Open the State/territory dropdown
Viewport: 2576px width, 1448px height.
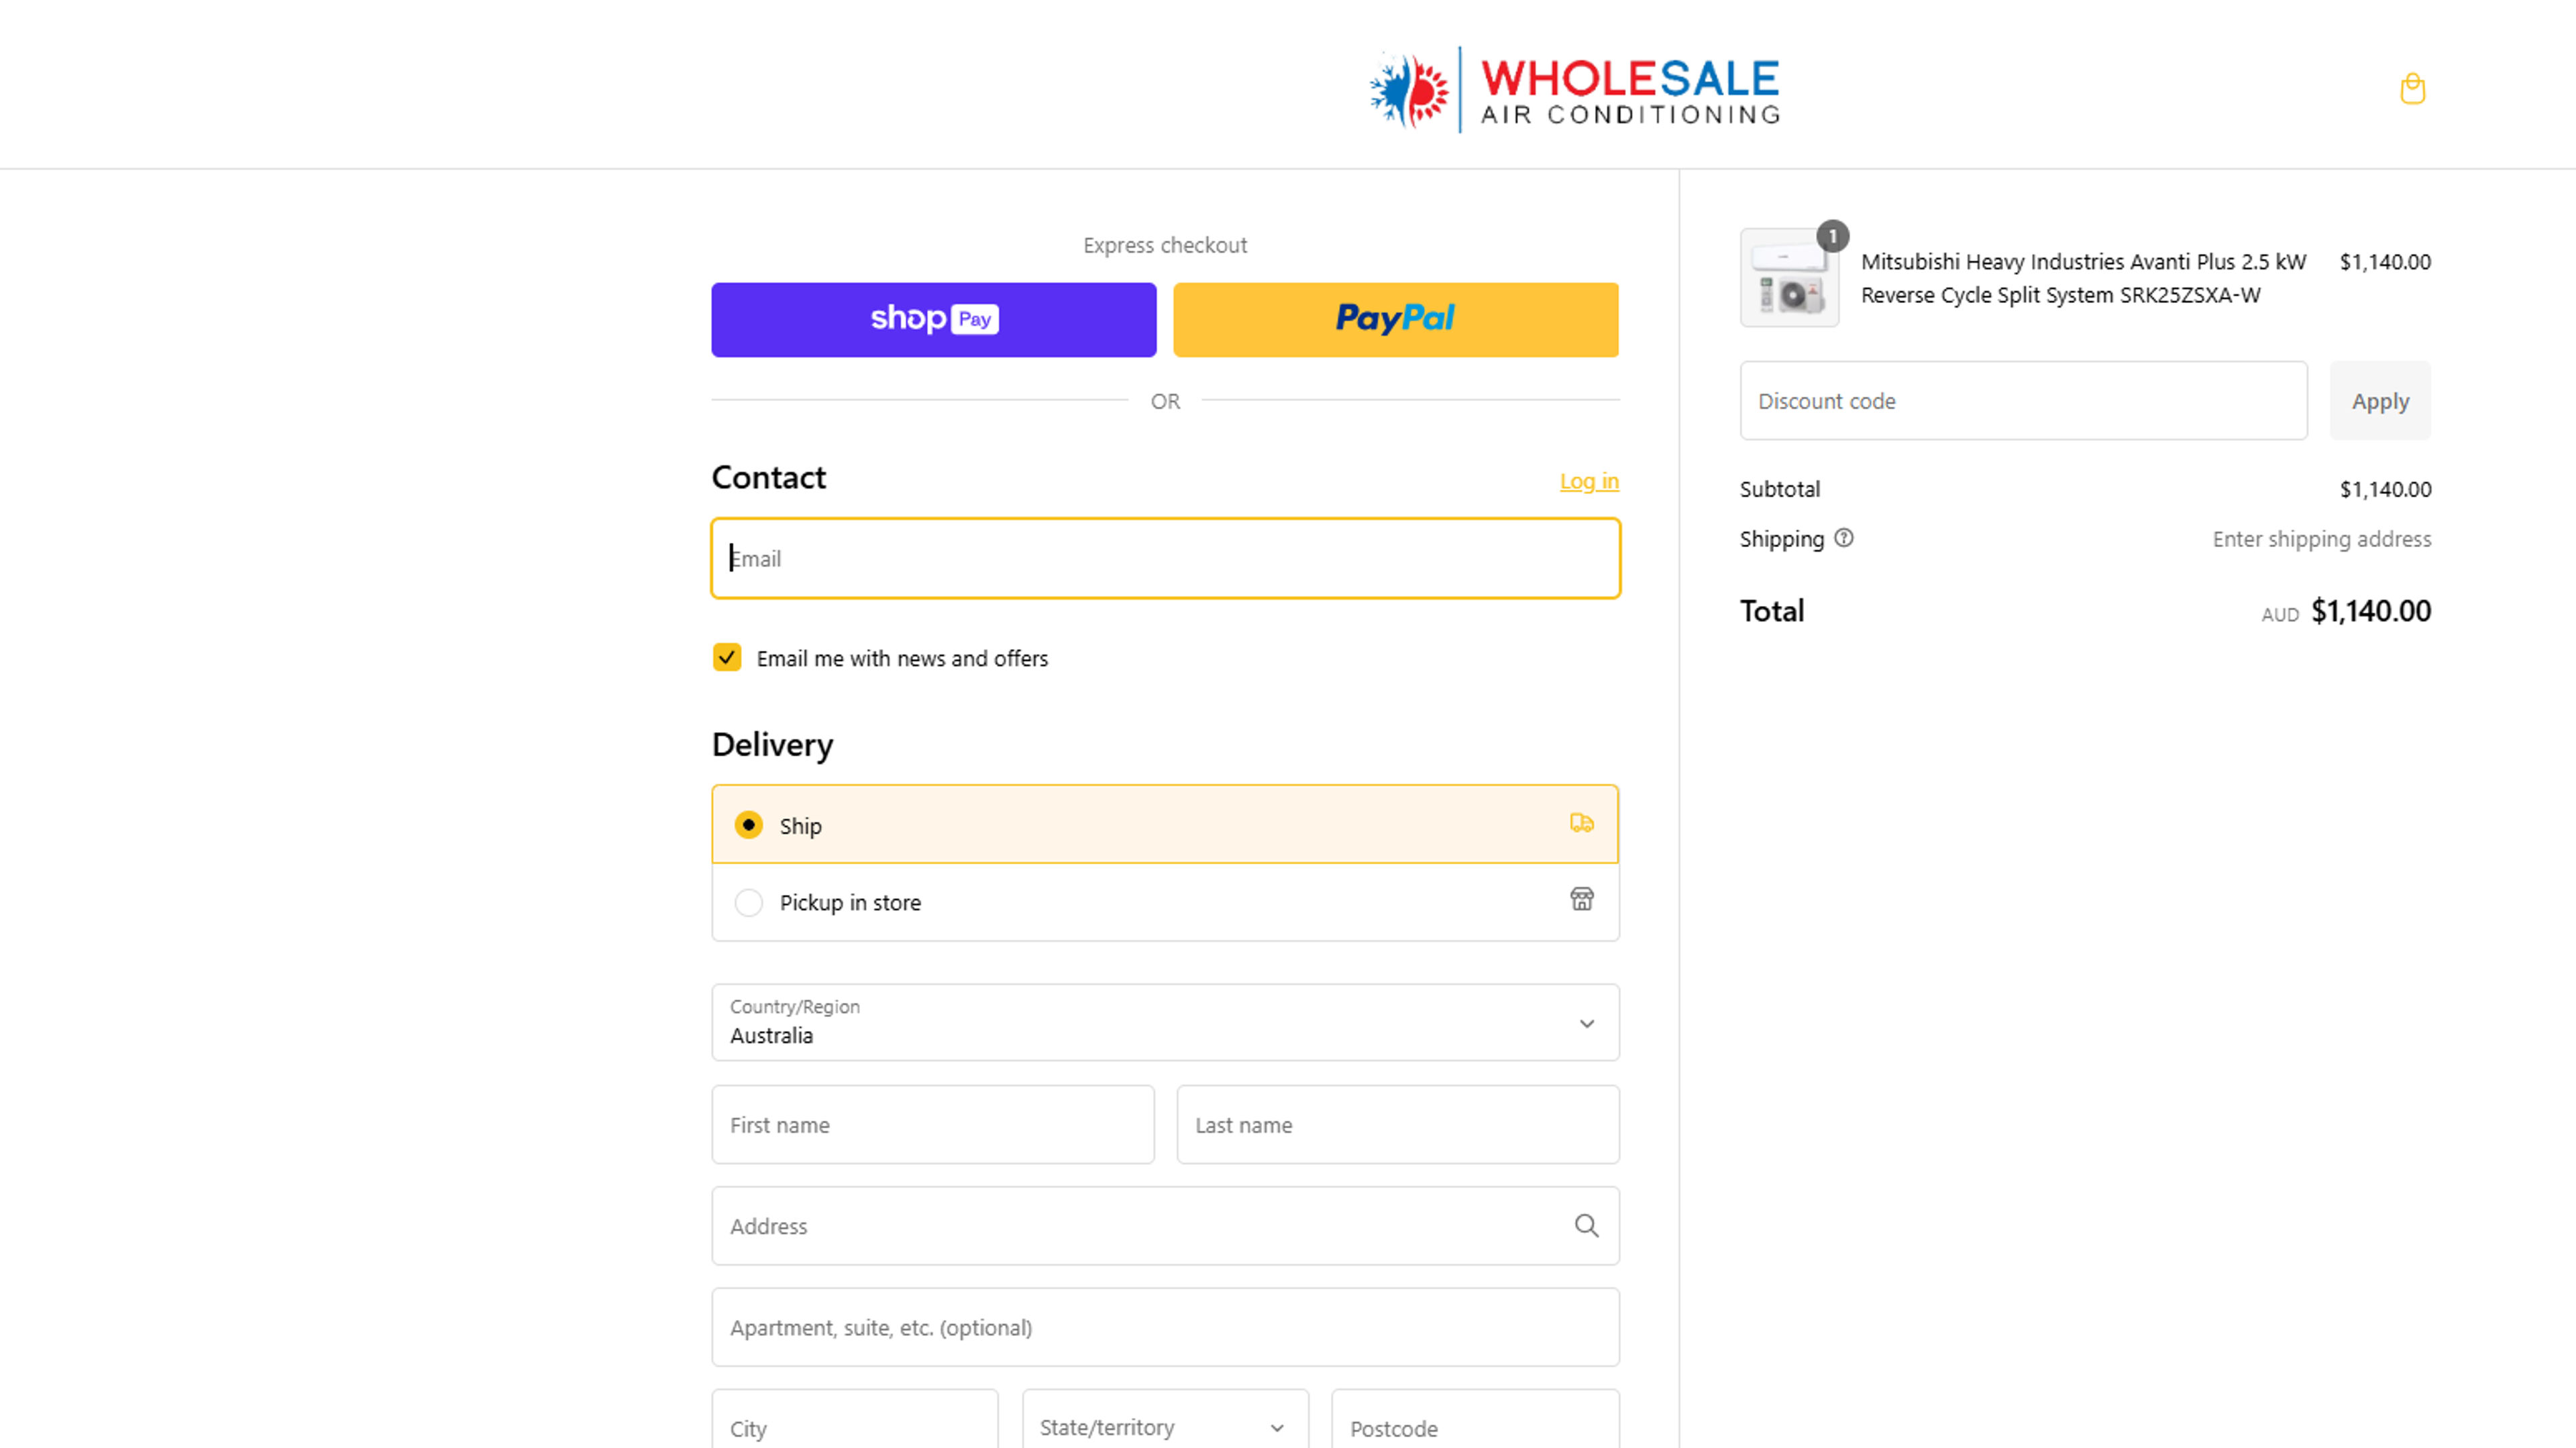[x=1164, y=1427]
